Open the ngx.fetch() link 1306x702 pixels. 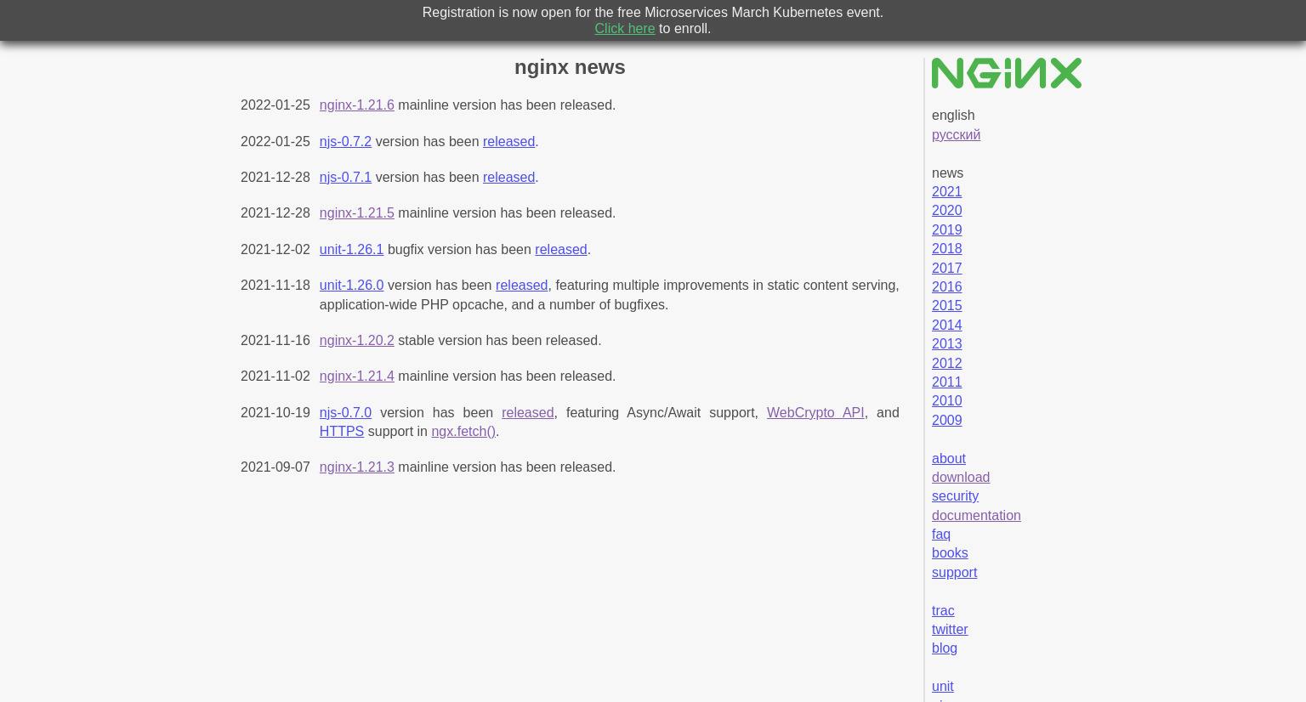click(x=463, y=431)
